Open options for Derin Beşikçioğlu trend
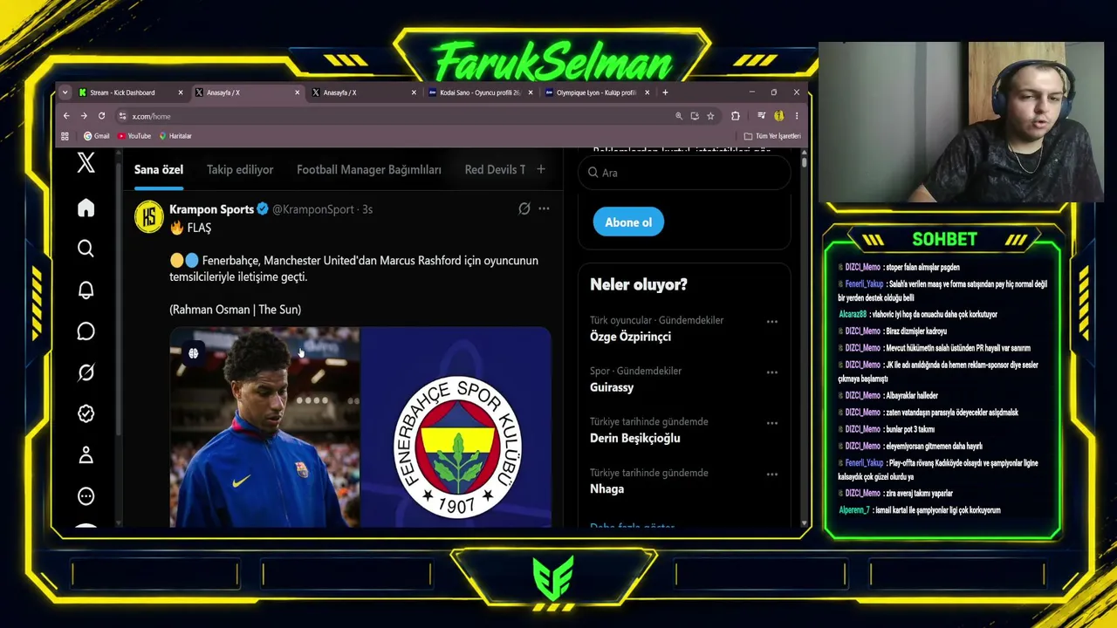This screenshot has width=1117, height=628. 771,423
